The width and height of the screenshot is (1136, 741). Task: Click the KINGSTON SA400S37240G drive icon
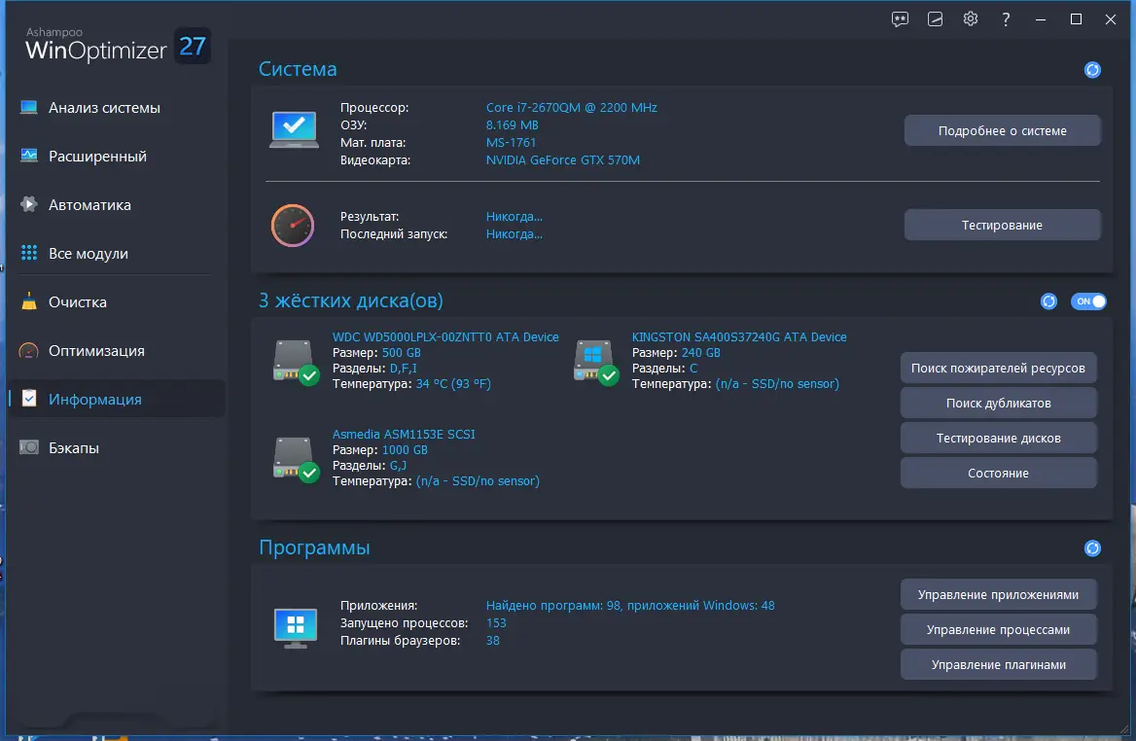(x=595, y=362)
